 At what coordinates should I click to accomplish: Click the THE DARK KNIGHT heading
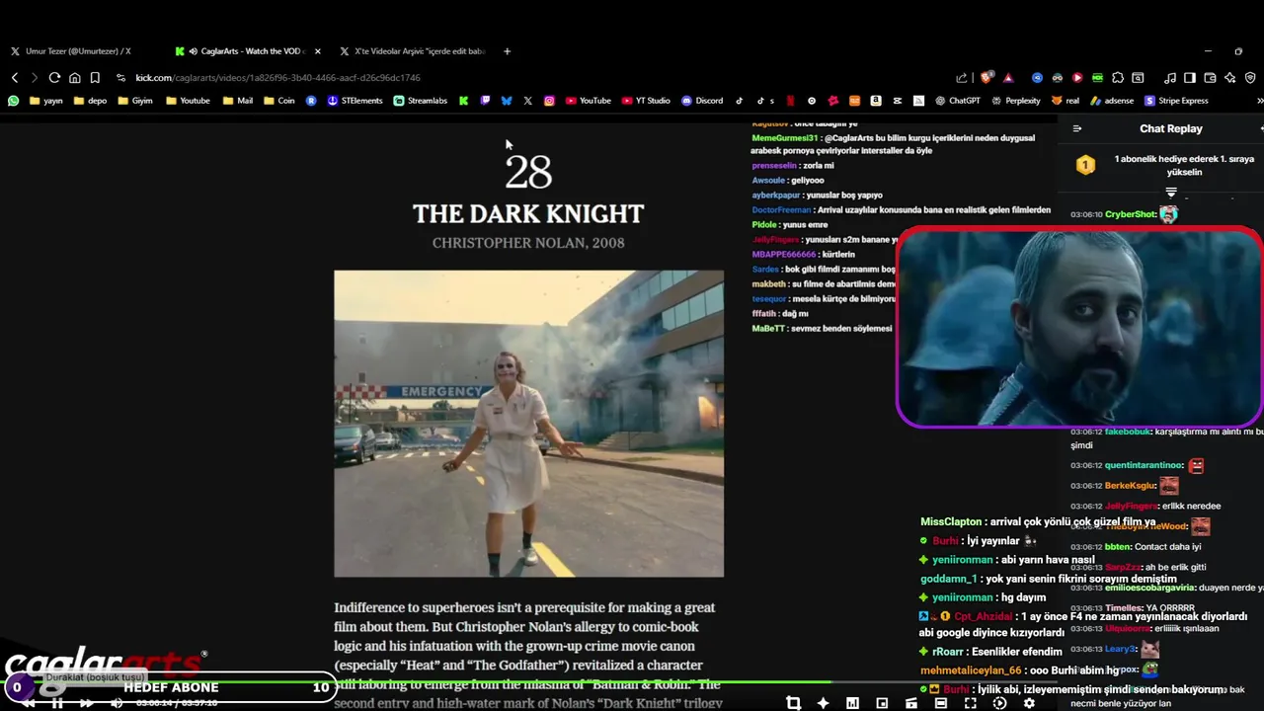528,214
